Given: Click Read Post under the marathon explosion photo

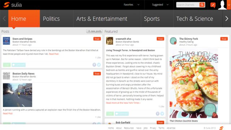Looking at the screenshot, I should click(8, 113).
